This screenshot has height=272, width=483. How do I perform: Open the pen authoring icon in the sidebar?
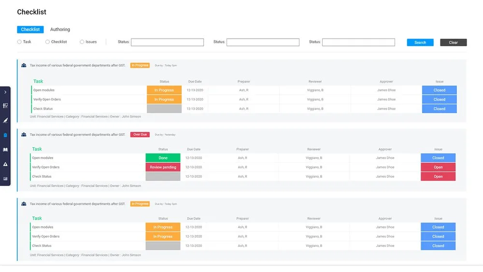5,120
